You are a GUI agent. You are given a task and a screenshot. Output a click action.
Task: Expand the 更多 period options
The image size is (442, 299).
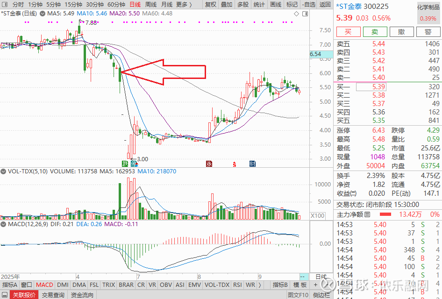tap(184, 5)
